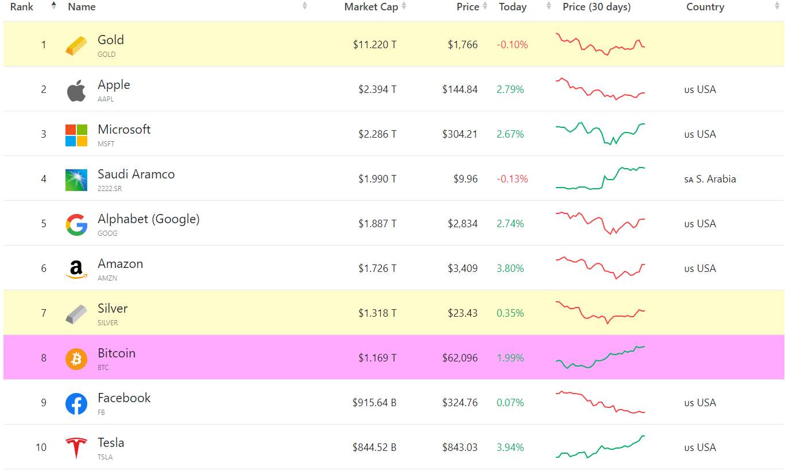Toggle the Today column sort arrows
This screenshot has width=785, height=471.
coord(549,6)
